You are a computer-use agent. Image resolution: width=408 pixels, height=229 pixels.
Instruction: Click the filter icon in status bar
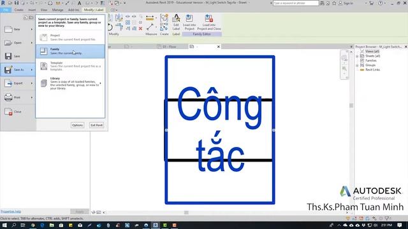point(387,218)
